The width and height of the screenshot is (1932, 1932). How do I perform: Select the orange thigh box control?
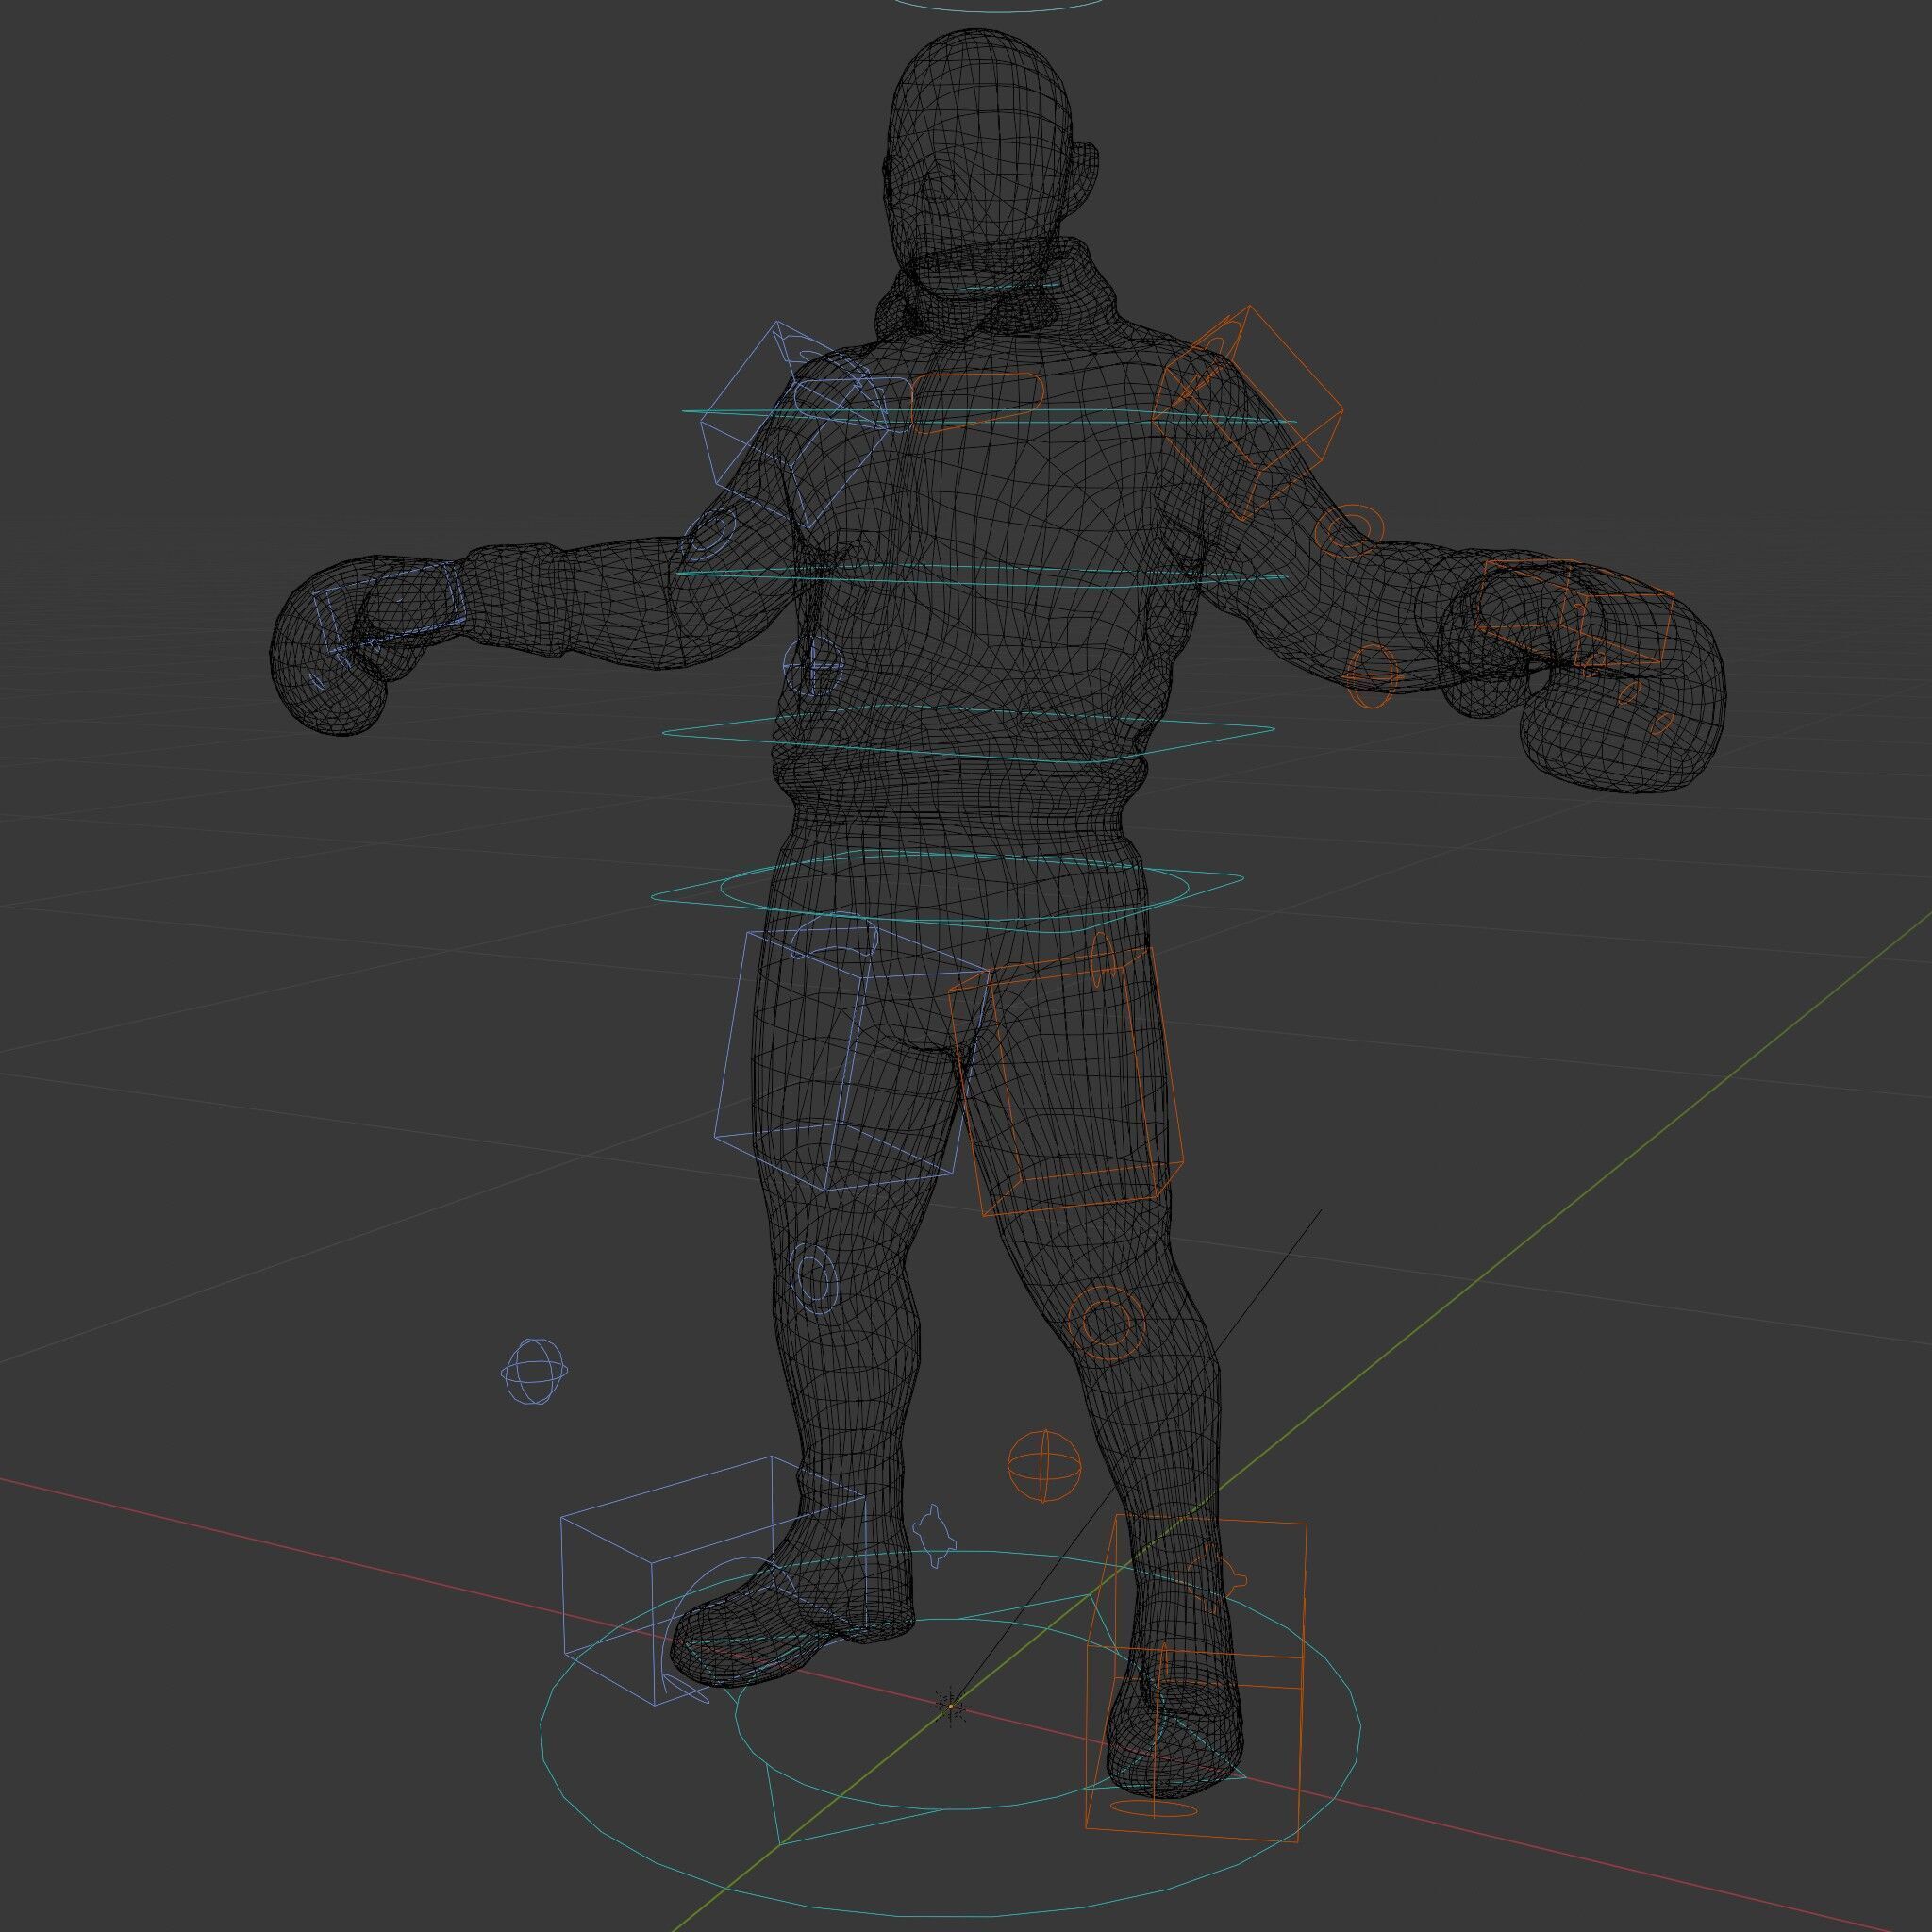(x=1066, y=1082)
